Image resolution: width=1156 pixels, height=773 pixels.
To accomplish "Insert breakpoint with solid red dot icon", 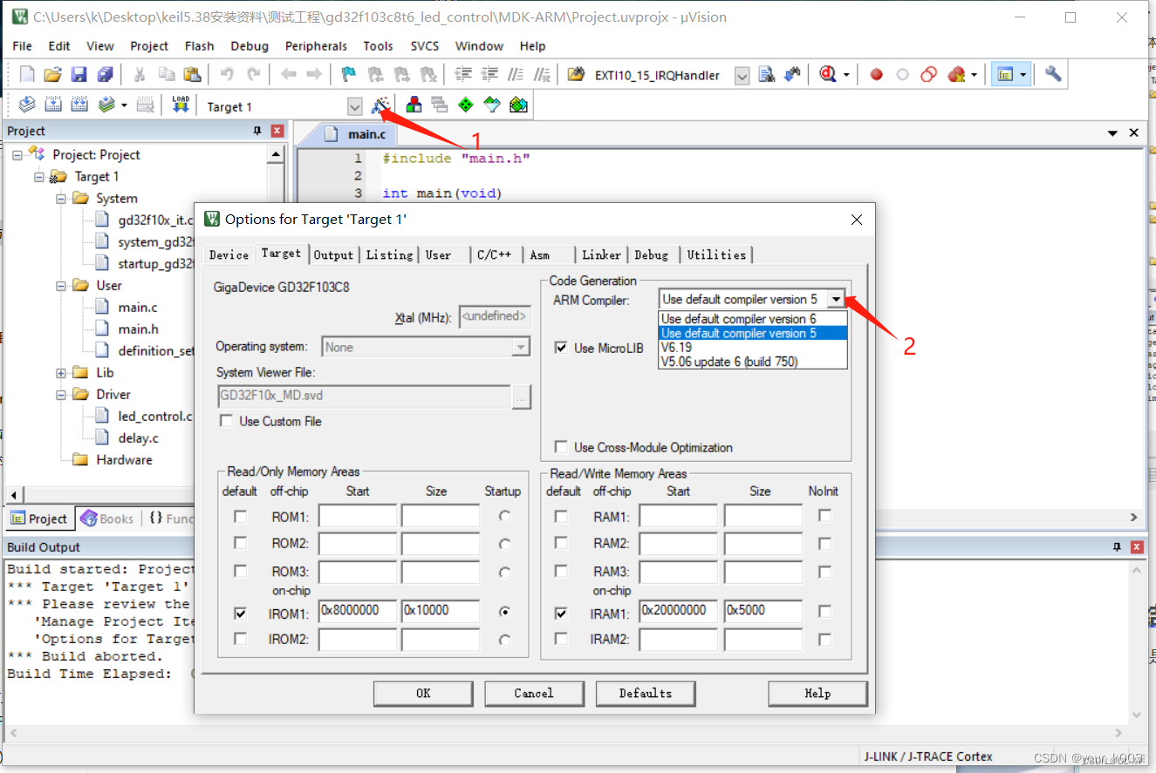I will coord(876,75).
